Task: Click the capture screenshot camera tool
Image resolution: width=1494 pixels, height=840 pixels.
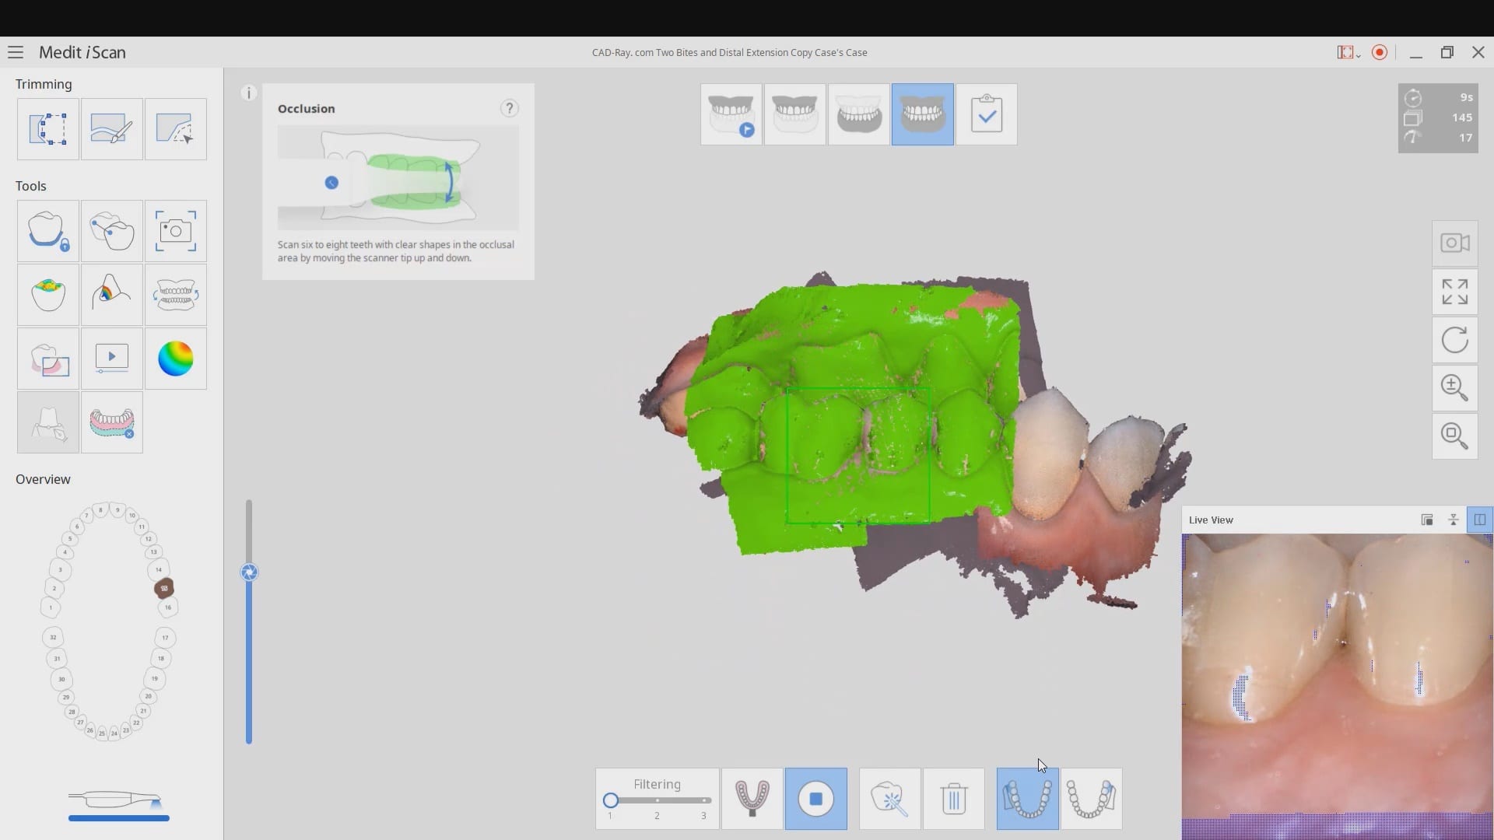Action: point(175,231)
